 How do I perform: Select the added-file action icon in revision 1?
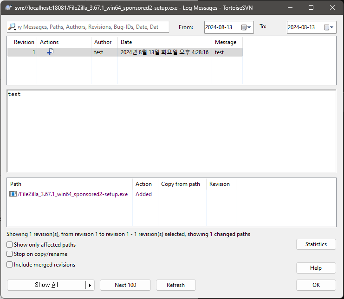[50, 52]
